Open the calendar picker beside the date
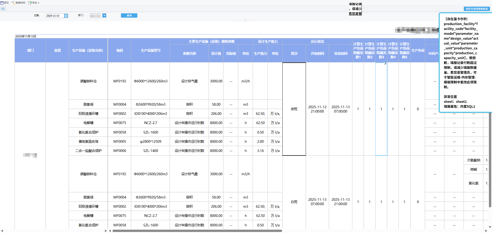492x233 pixels. tap(66, 16)
